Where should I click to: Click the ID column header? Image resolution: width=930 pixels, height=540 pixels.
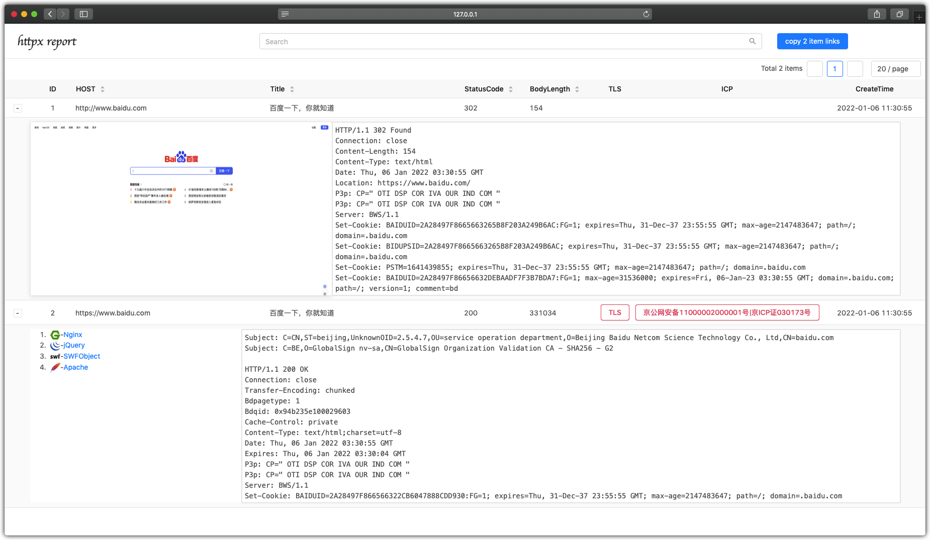(x=53, y=89)
